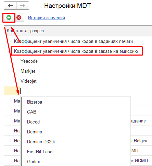Go forward with right arrow button
Viewport: 152px width, 166px height.
(23, 5)
